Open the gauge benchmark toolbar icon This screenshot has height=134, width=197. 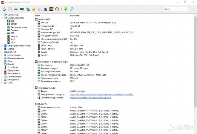point(57,9)
